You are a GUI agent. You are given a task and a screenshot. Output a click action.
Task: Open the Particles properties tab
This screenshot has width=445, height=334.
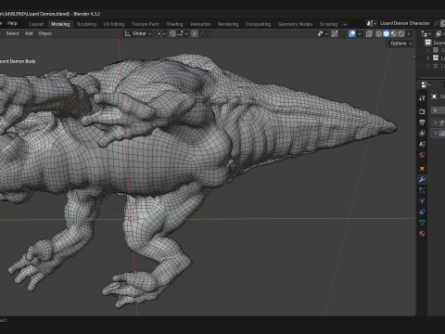click(422, 190)
